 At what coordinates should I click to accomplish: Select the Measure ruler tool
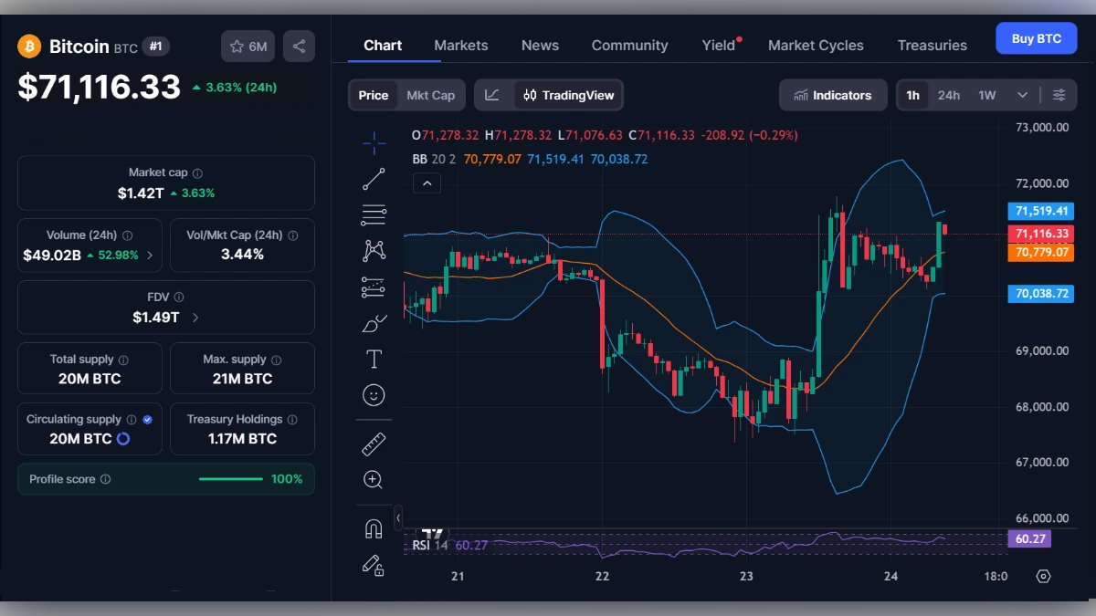(x=374, y=444)
